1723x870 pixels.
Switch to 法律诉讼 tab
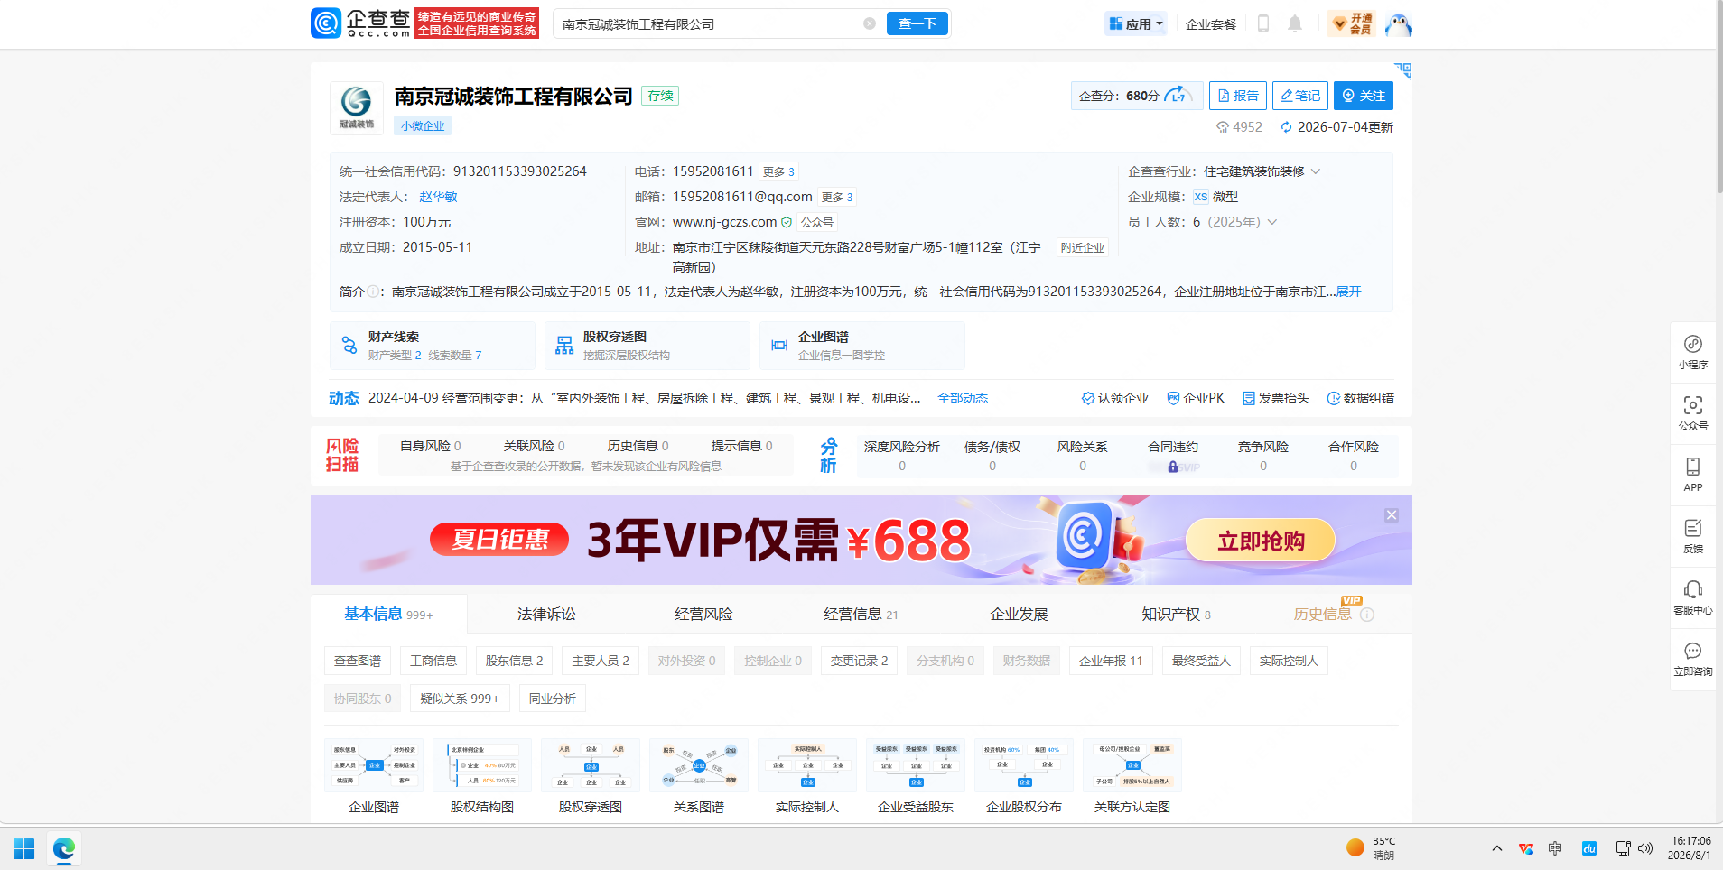546,614
